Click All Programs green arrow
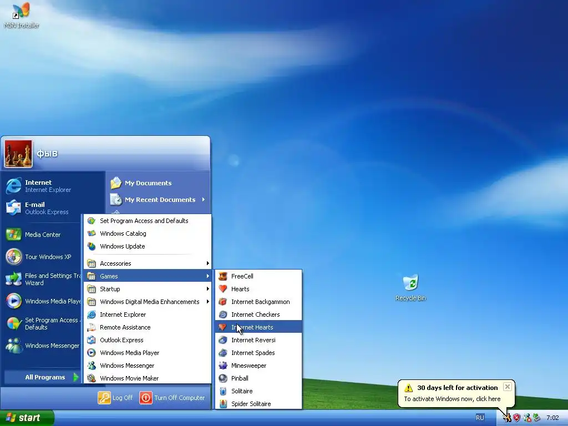This screenshot has height=426, width=568. (75, 377)
